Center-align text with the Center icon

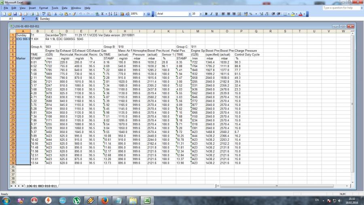coord(229,14)
